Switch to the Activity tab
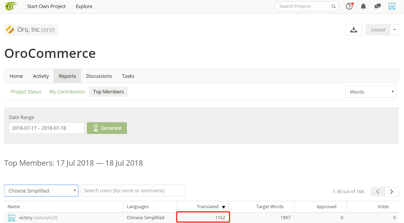This screenshot has width=404, height=223. point(41,76)
